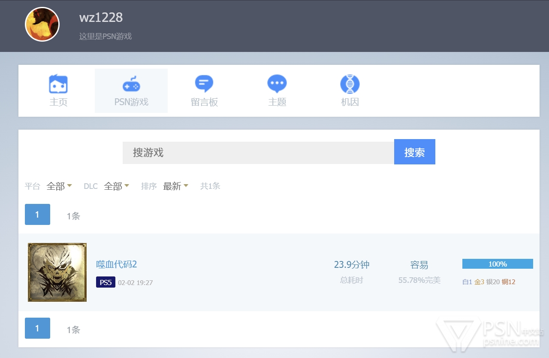
Task: Open the 留言板 message board icon
Action: 204,84
